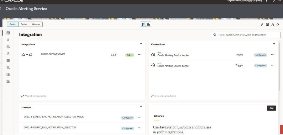Open Oracle Alerting Service Trigger connection

pos(173,66)
